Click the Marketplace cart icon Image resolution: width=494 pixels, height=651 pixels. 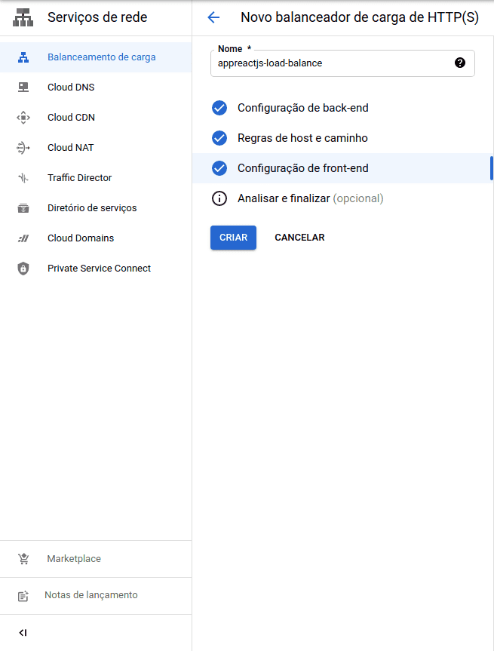[23, 559]
